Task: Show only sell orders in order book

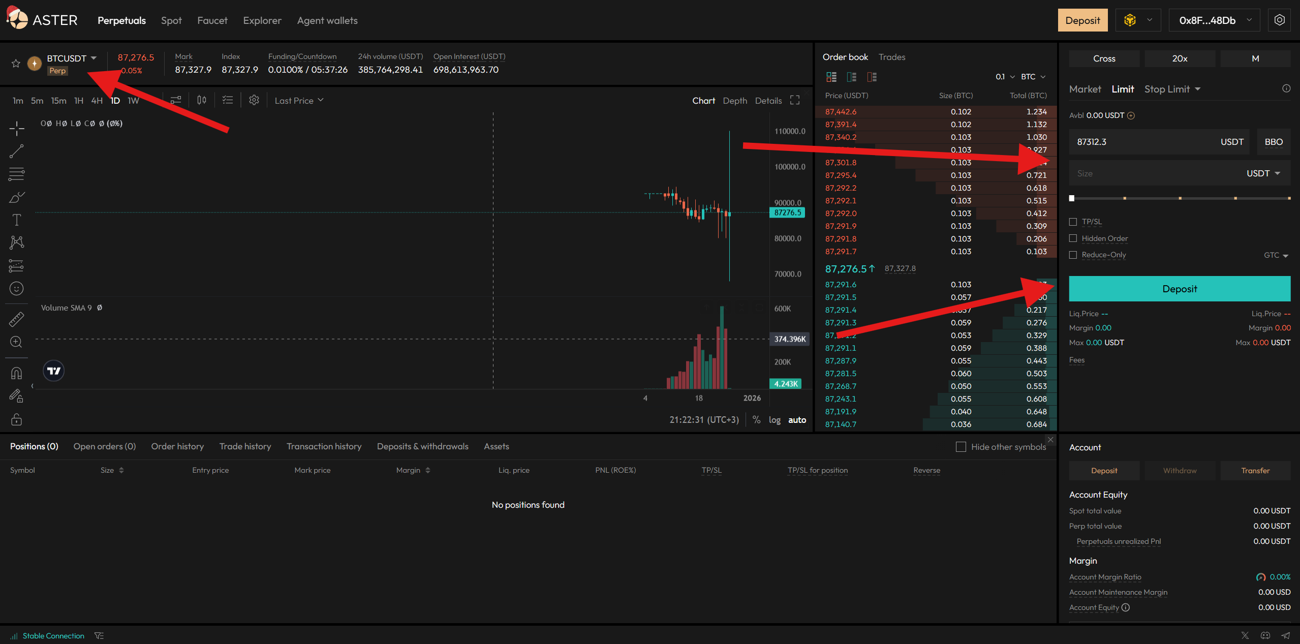Action: click(x=872, y=77)
